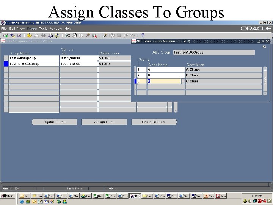Screen dimensions: 273x205
Task: Click the priority 2 field
Action: pyautogui.click(x=142, y=75)
